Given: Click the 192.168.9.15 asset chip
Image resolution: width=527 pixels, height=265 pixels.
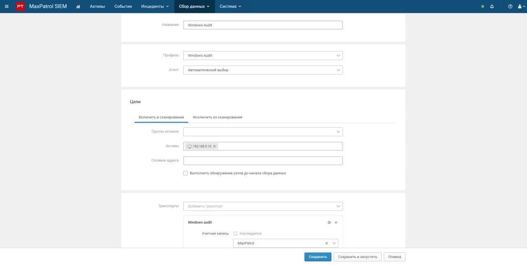Looking at the screenshot, I should tap(202, 146).
